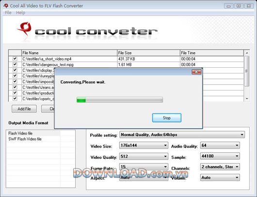Open the Video Size 176x144 dropdown

pyautogui.click(x=144, y=145)
